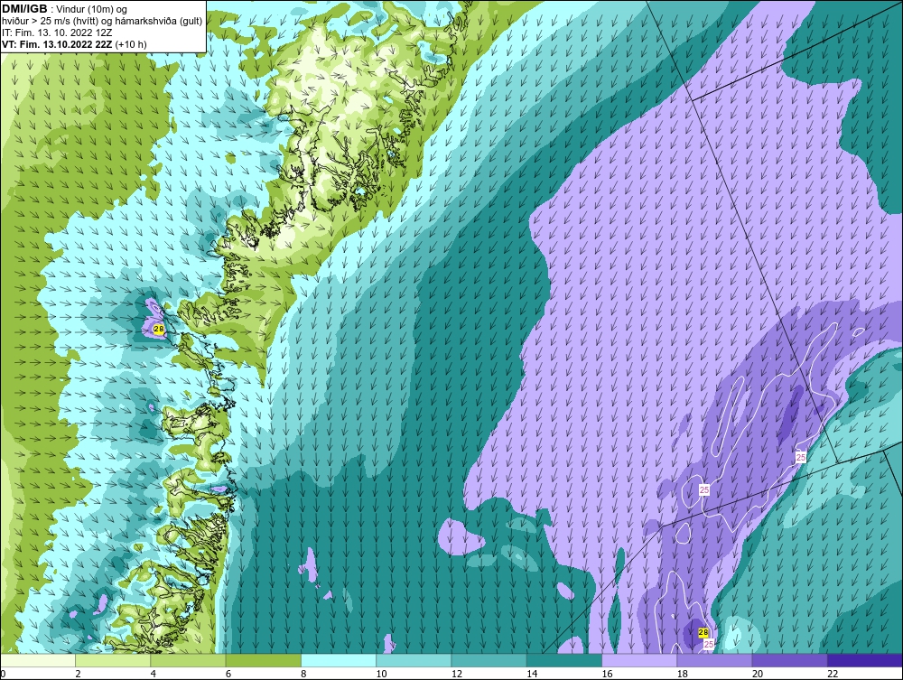Click legend scale label '14'
This screenshot has height=680, width=903.
pyautogui.click(x=532, y=674)
